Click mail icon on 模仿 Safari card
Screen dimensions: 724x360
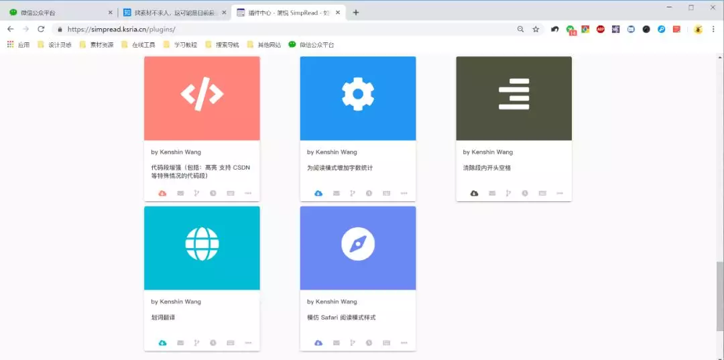pyautogui.click(x=337, y=343)
